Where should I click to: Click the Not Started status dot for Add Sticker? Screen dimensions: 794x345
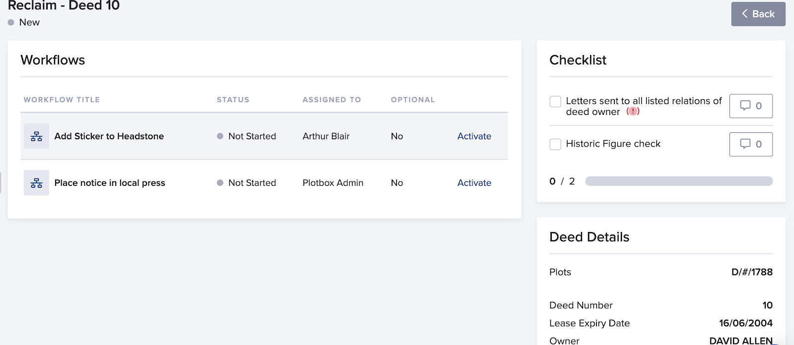tap(220, 136)
